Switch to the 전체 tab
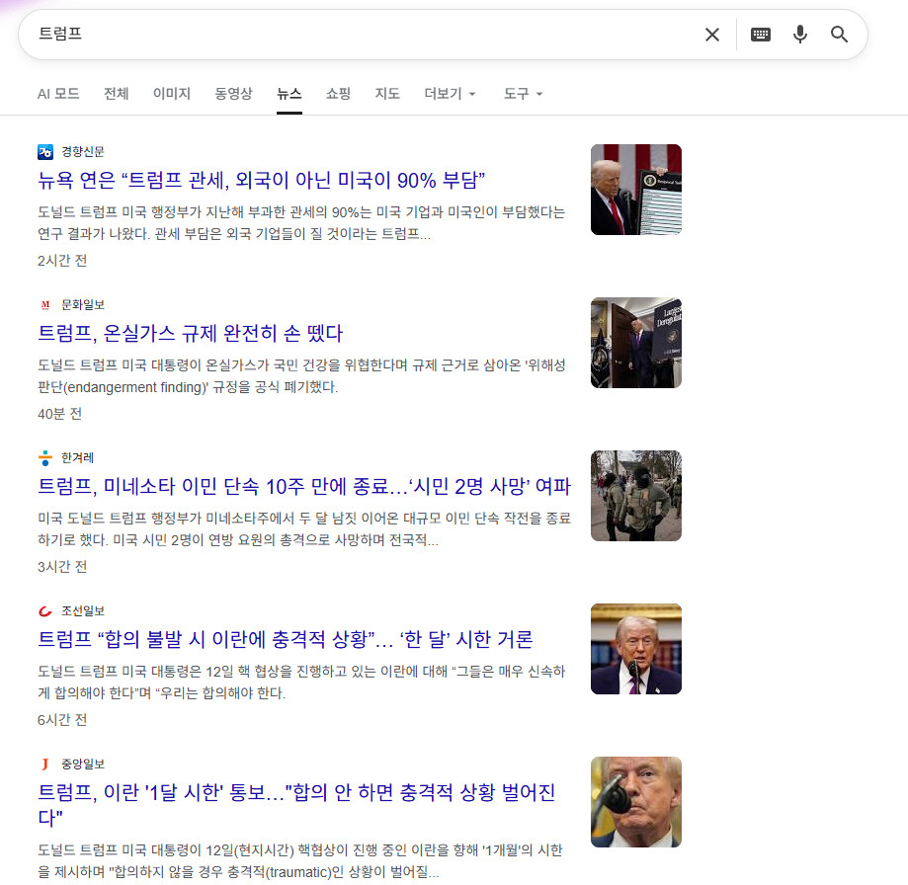Screen dimensions: 908x885 click(x=117, y=94)
